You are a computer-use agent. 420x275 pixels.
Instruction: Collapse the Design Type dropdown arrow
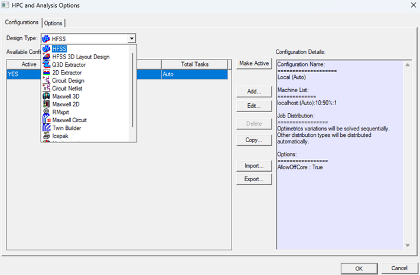coord(132,38)
